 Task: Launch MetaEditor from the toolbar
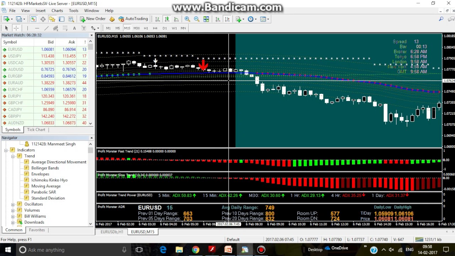point(112,19)
